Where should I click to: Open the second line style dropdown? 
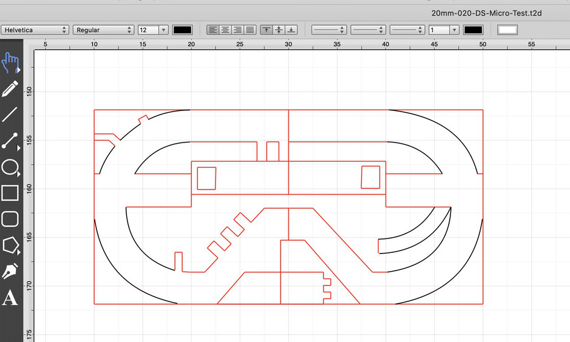368,30
